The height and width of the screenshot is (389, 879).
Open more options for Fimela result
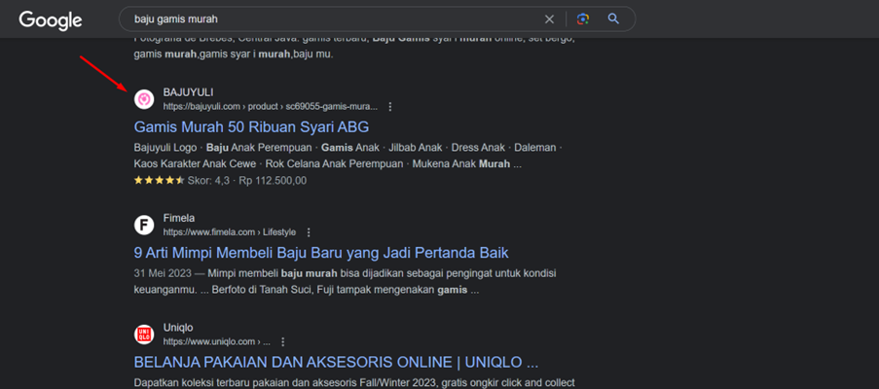click(x=309, y=231)
